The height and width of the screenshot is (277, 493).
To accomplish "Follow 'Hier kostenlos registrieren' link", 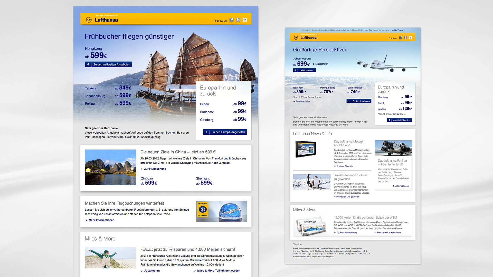I will [388, 233].
